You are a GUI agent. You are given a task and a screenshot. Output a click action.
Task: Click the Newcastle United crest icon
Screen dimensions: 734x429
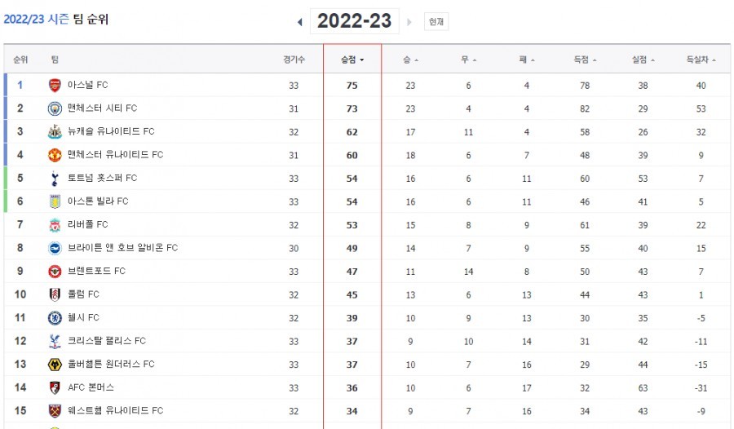coord(55,131)
